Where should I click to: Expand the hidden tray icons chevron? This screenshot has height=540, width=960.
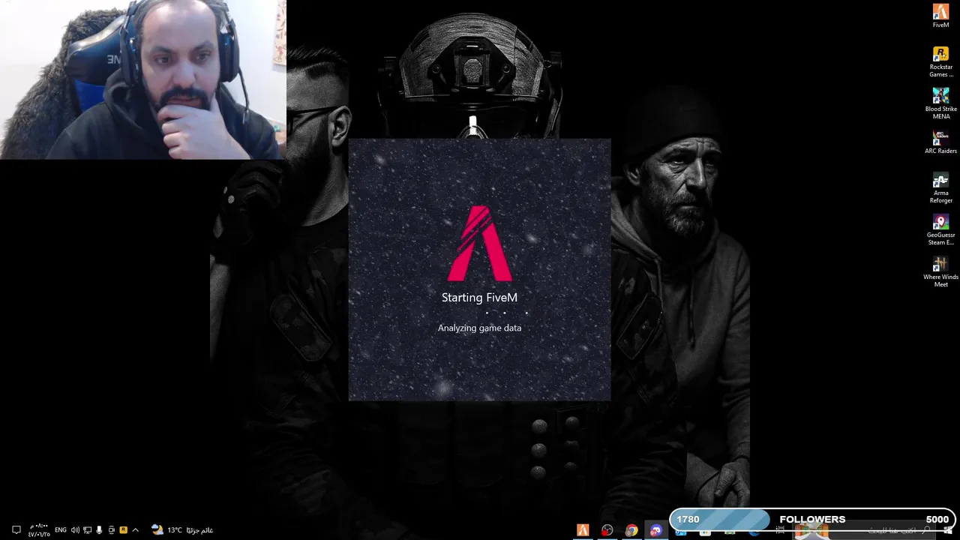click(x=135, y=530)
